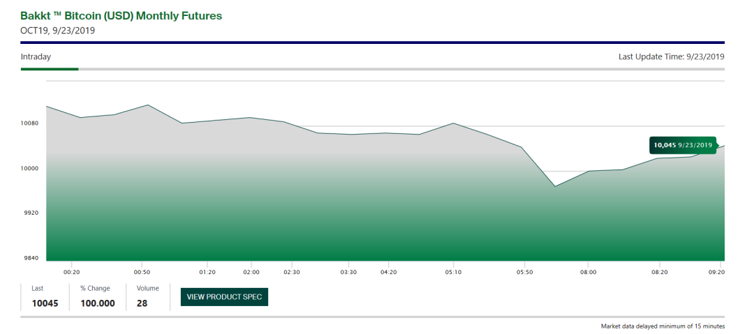Click the OCT19, 9/23/2019 subtitle
Screen dimensions: 754x334
58,31
